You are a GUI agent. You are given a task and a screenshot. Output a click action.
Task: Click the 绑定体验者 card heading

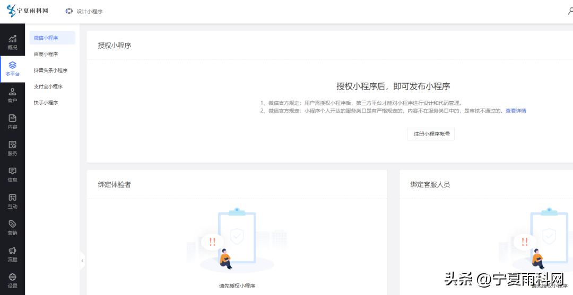click(115, 184)
